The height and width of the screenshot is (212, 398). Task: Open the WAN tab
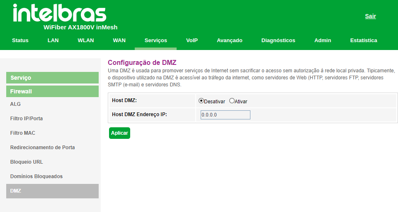(119, 40)
